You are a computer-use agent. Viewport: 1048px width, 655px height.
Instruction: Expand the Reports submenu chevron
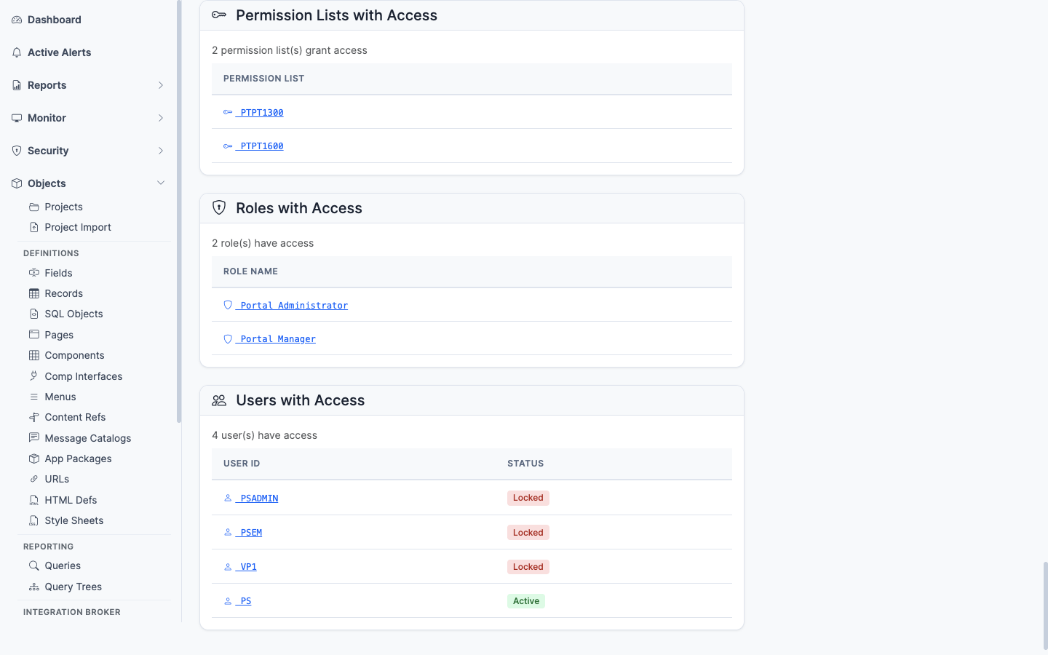[161, 85]
